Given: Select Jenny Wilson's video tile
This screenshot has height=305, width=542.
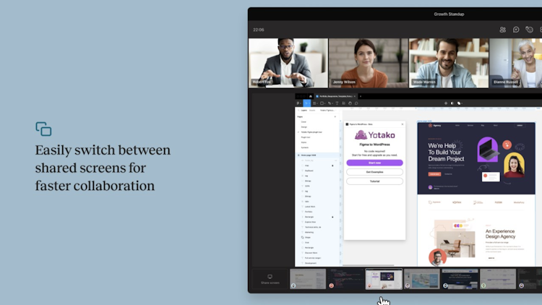Looking at the screenshot, I should coord(368,63).
